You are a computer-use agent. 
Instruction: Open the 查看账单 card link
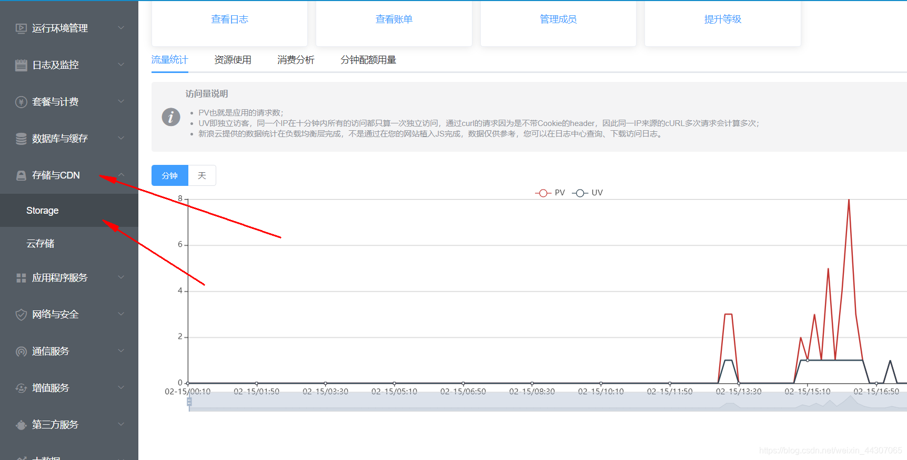click(394, 19)
